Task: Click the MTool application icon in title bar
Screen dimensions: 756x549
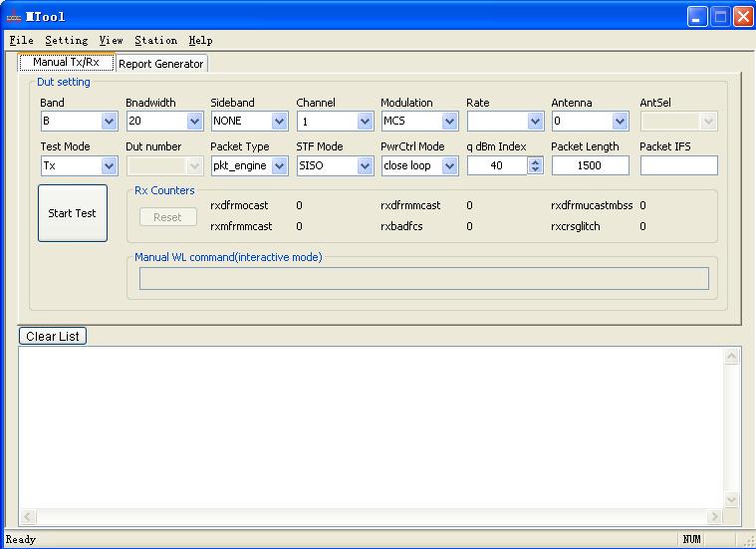Action: tap(14, 17)
